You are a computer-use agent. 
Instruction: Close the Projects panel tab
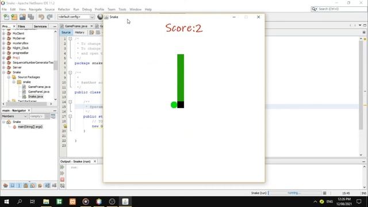click(x=14, y=26)
